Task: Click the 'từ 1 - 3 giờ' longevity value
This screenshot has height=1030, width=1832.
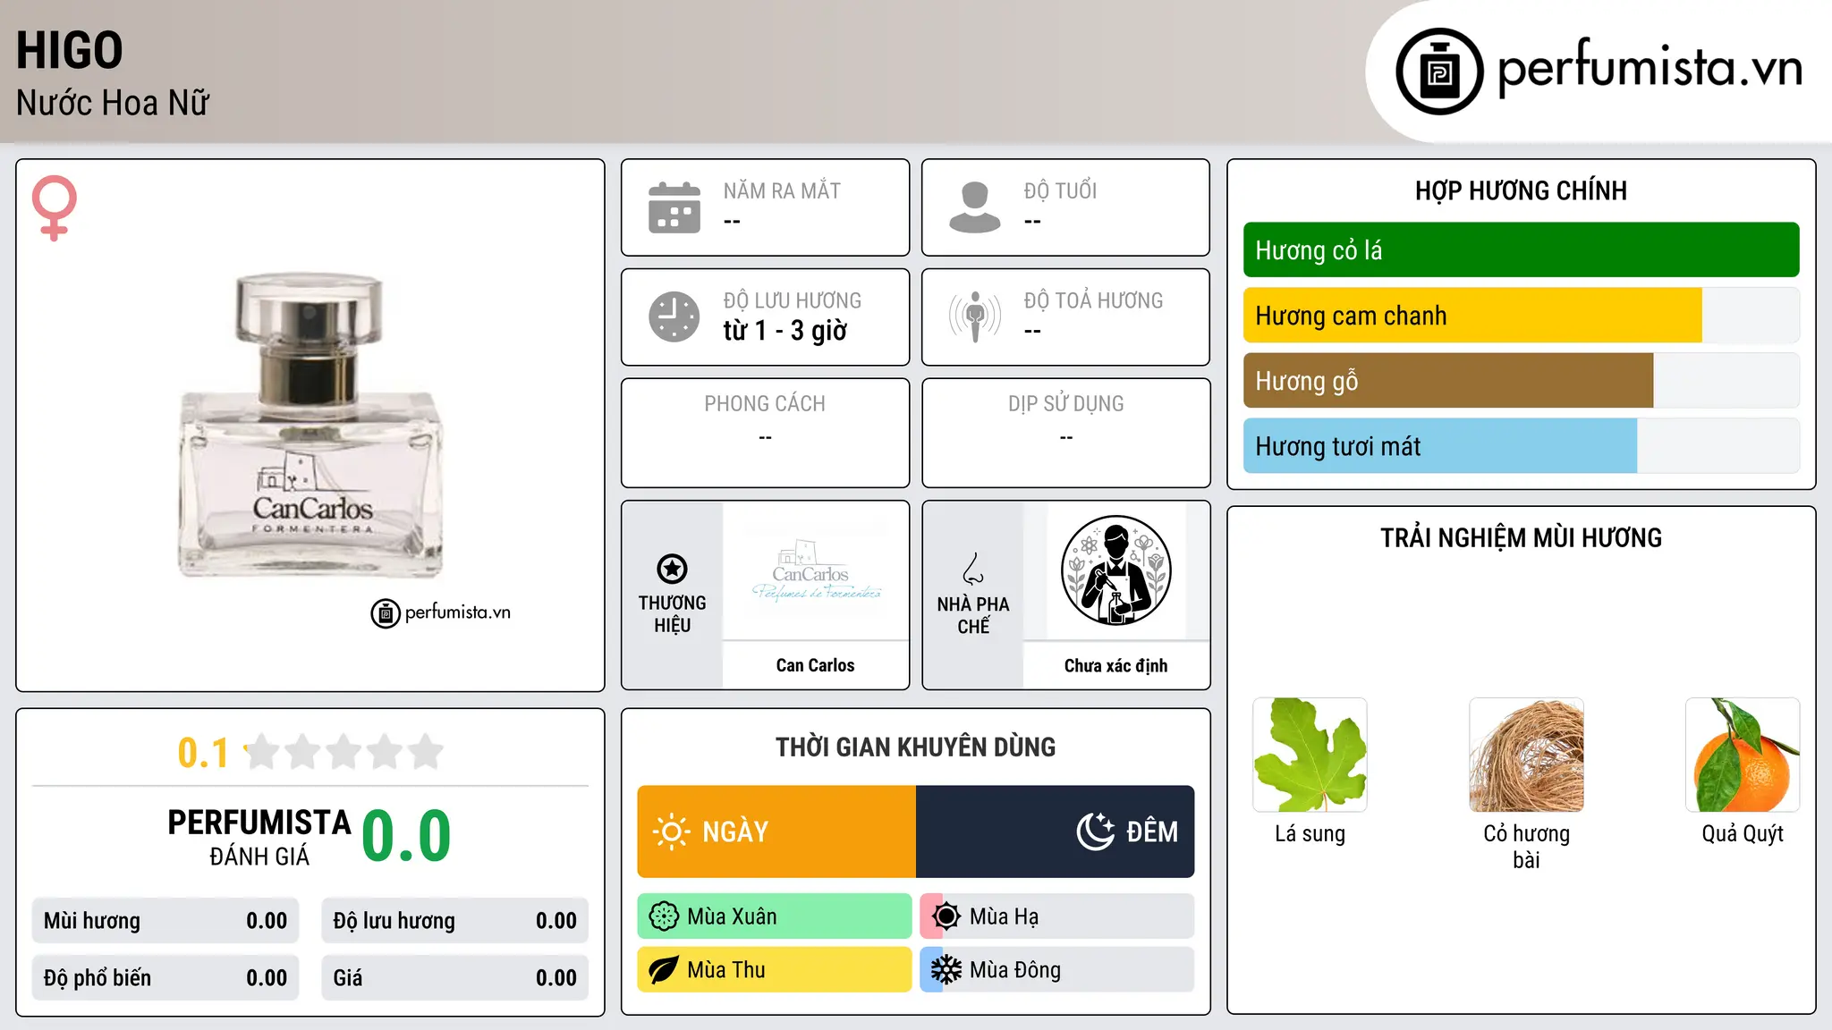Action: tap(785, 331)
